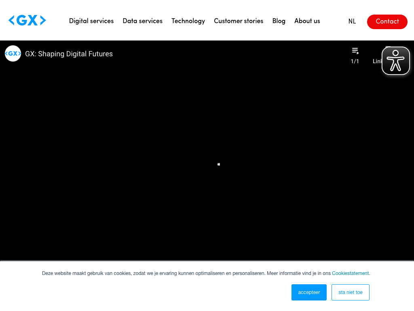Open the Digital services menu
The image size is (414, 311).
point(91,21)
